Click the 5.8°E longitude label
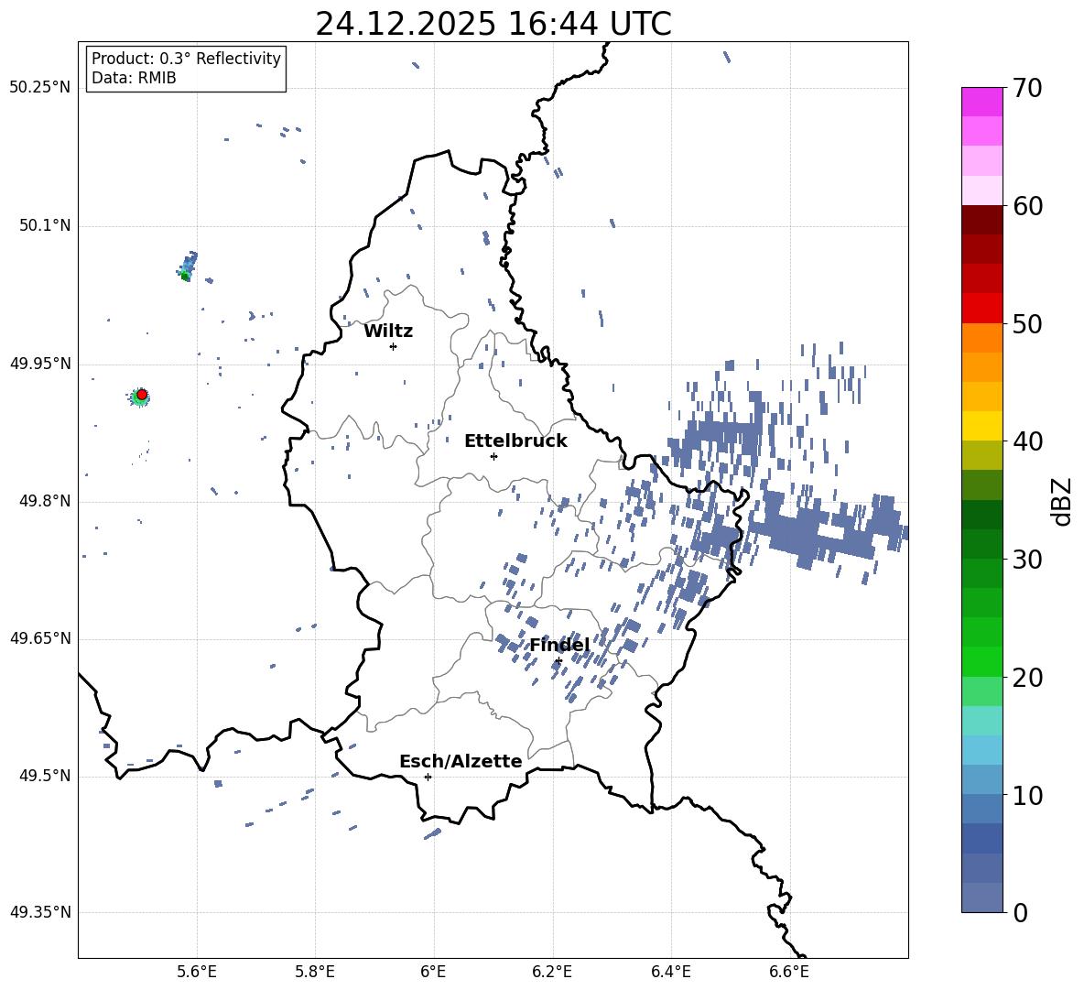 point(315,972)
